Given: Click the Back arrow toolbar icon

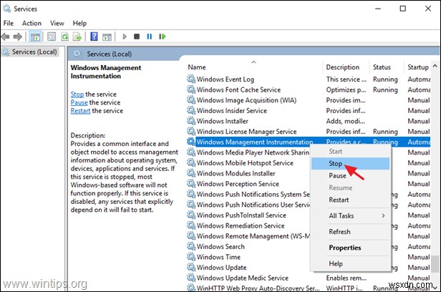Looking at the screenshot, I should pos(5,36).
